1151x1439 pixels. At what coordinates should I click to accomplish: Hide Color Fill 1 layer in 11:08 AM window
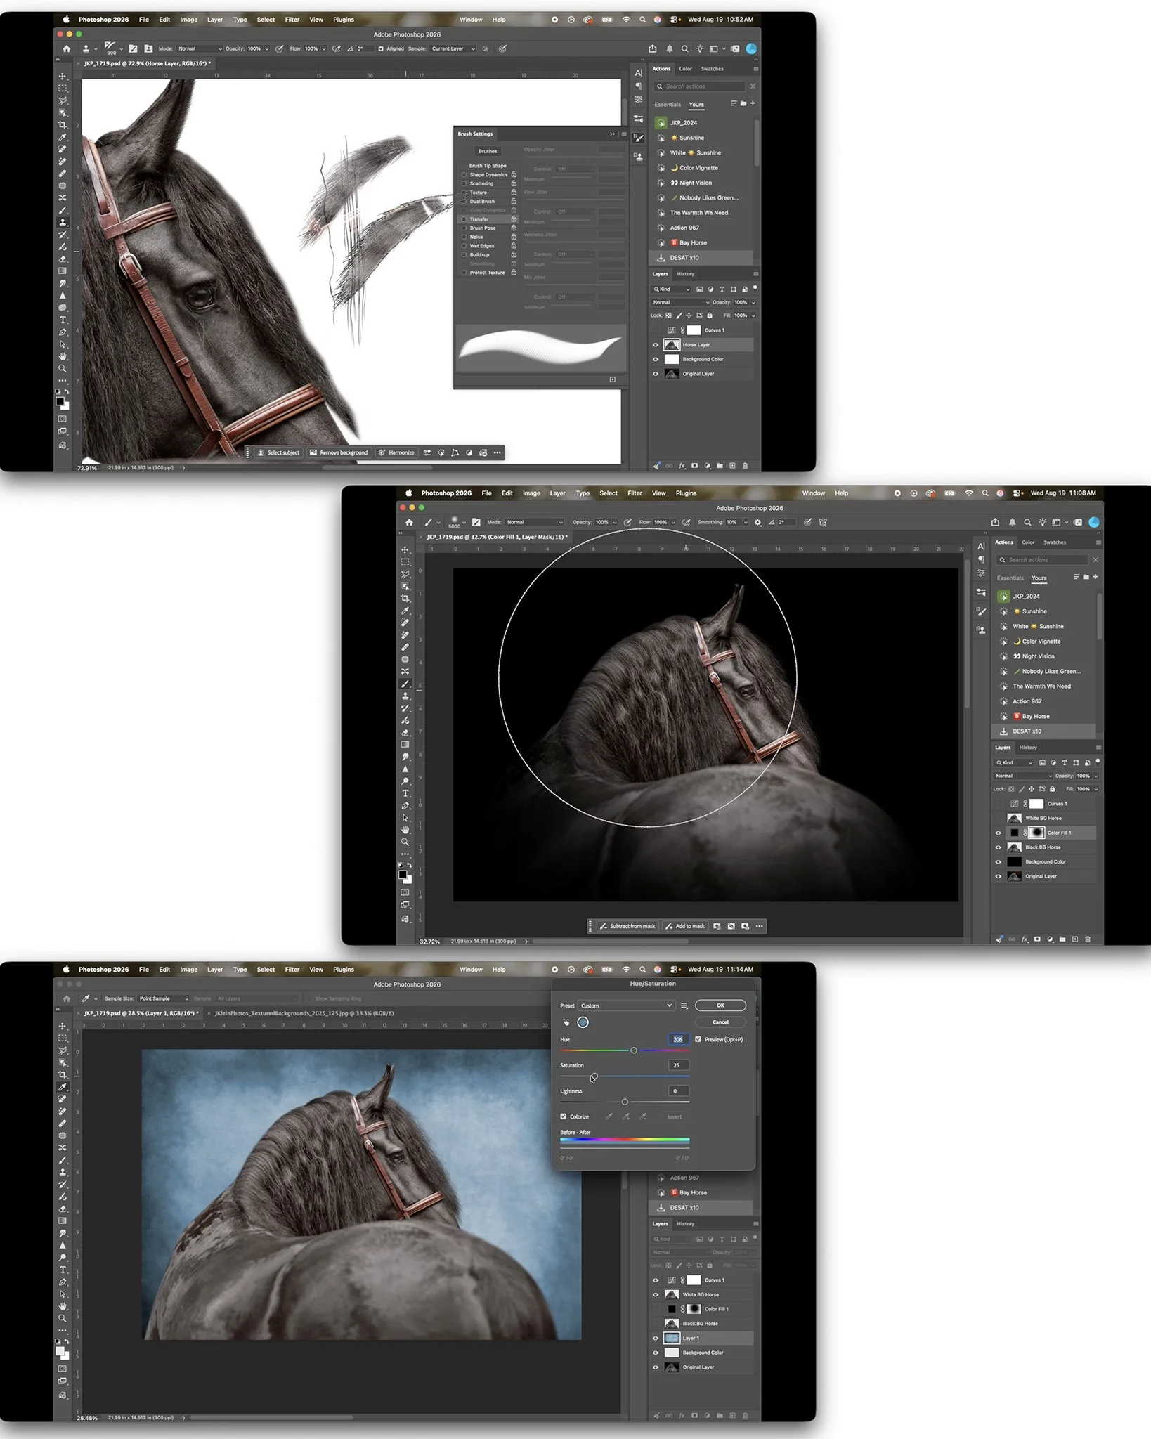pyautogui.click(x=998, y=833)
